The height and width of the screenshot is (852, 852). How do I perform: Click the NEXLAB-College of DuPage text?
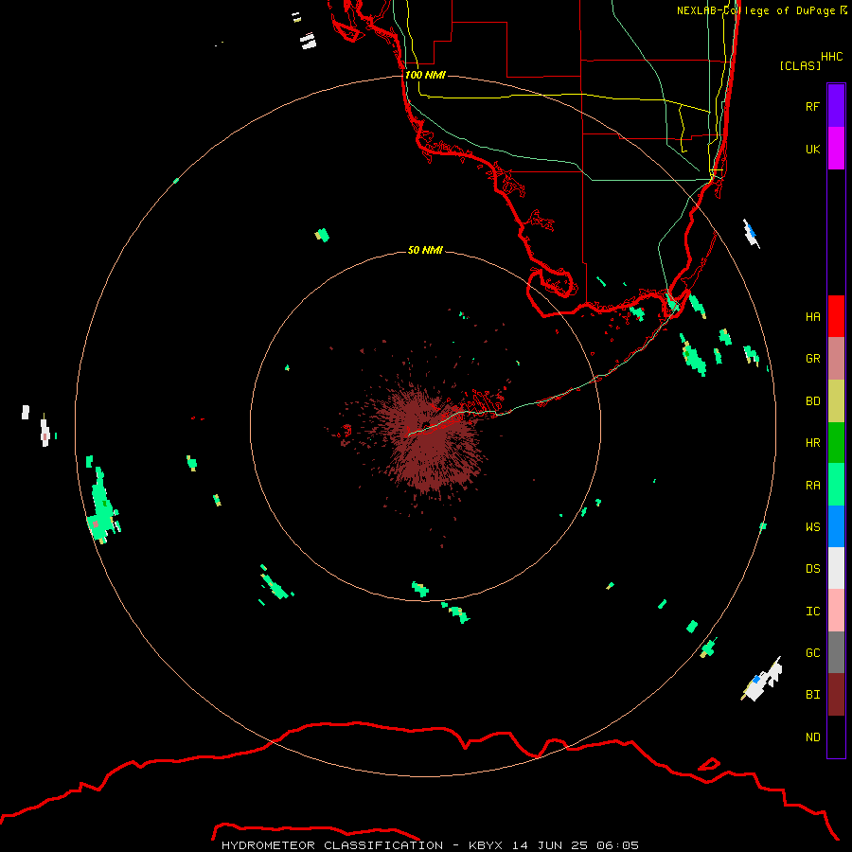coord(756,10)
